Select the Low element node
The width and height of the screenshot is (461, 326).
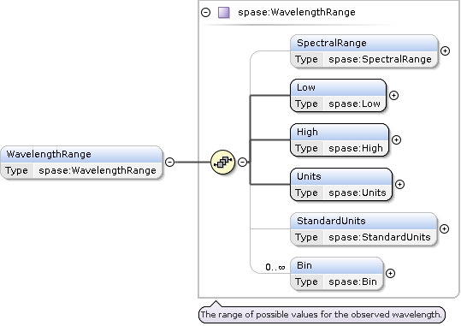pyautogui.click(x=338, y=96)
